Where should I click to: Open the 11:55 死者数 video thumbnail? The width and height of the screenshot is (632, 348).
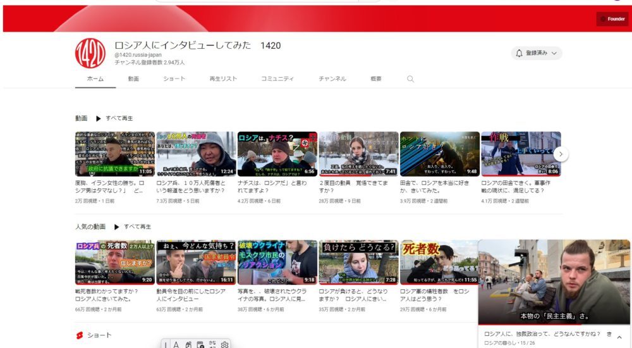point(439,263)
